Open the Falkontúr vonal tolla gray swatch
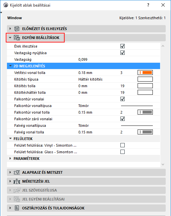171x216 pixels. (x=145, y=112)
